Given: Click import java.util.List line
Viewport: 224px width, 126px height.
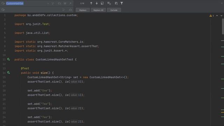Looking at the screenshot, I should tap(32, 33).
